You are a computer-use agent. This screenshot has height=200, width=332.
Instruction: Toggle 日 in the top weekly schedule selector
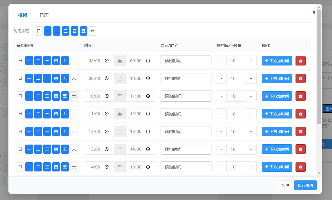39,31
